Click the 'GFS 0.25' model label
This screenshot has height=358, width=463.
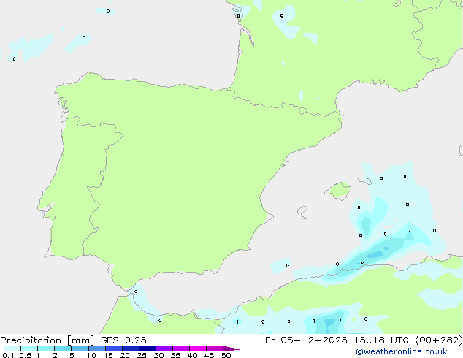[123, 340]
